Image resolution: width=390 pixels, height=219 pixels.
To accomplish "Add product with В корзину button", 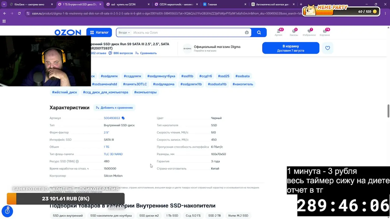I will click(291, 48).
